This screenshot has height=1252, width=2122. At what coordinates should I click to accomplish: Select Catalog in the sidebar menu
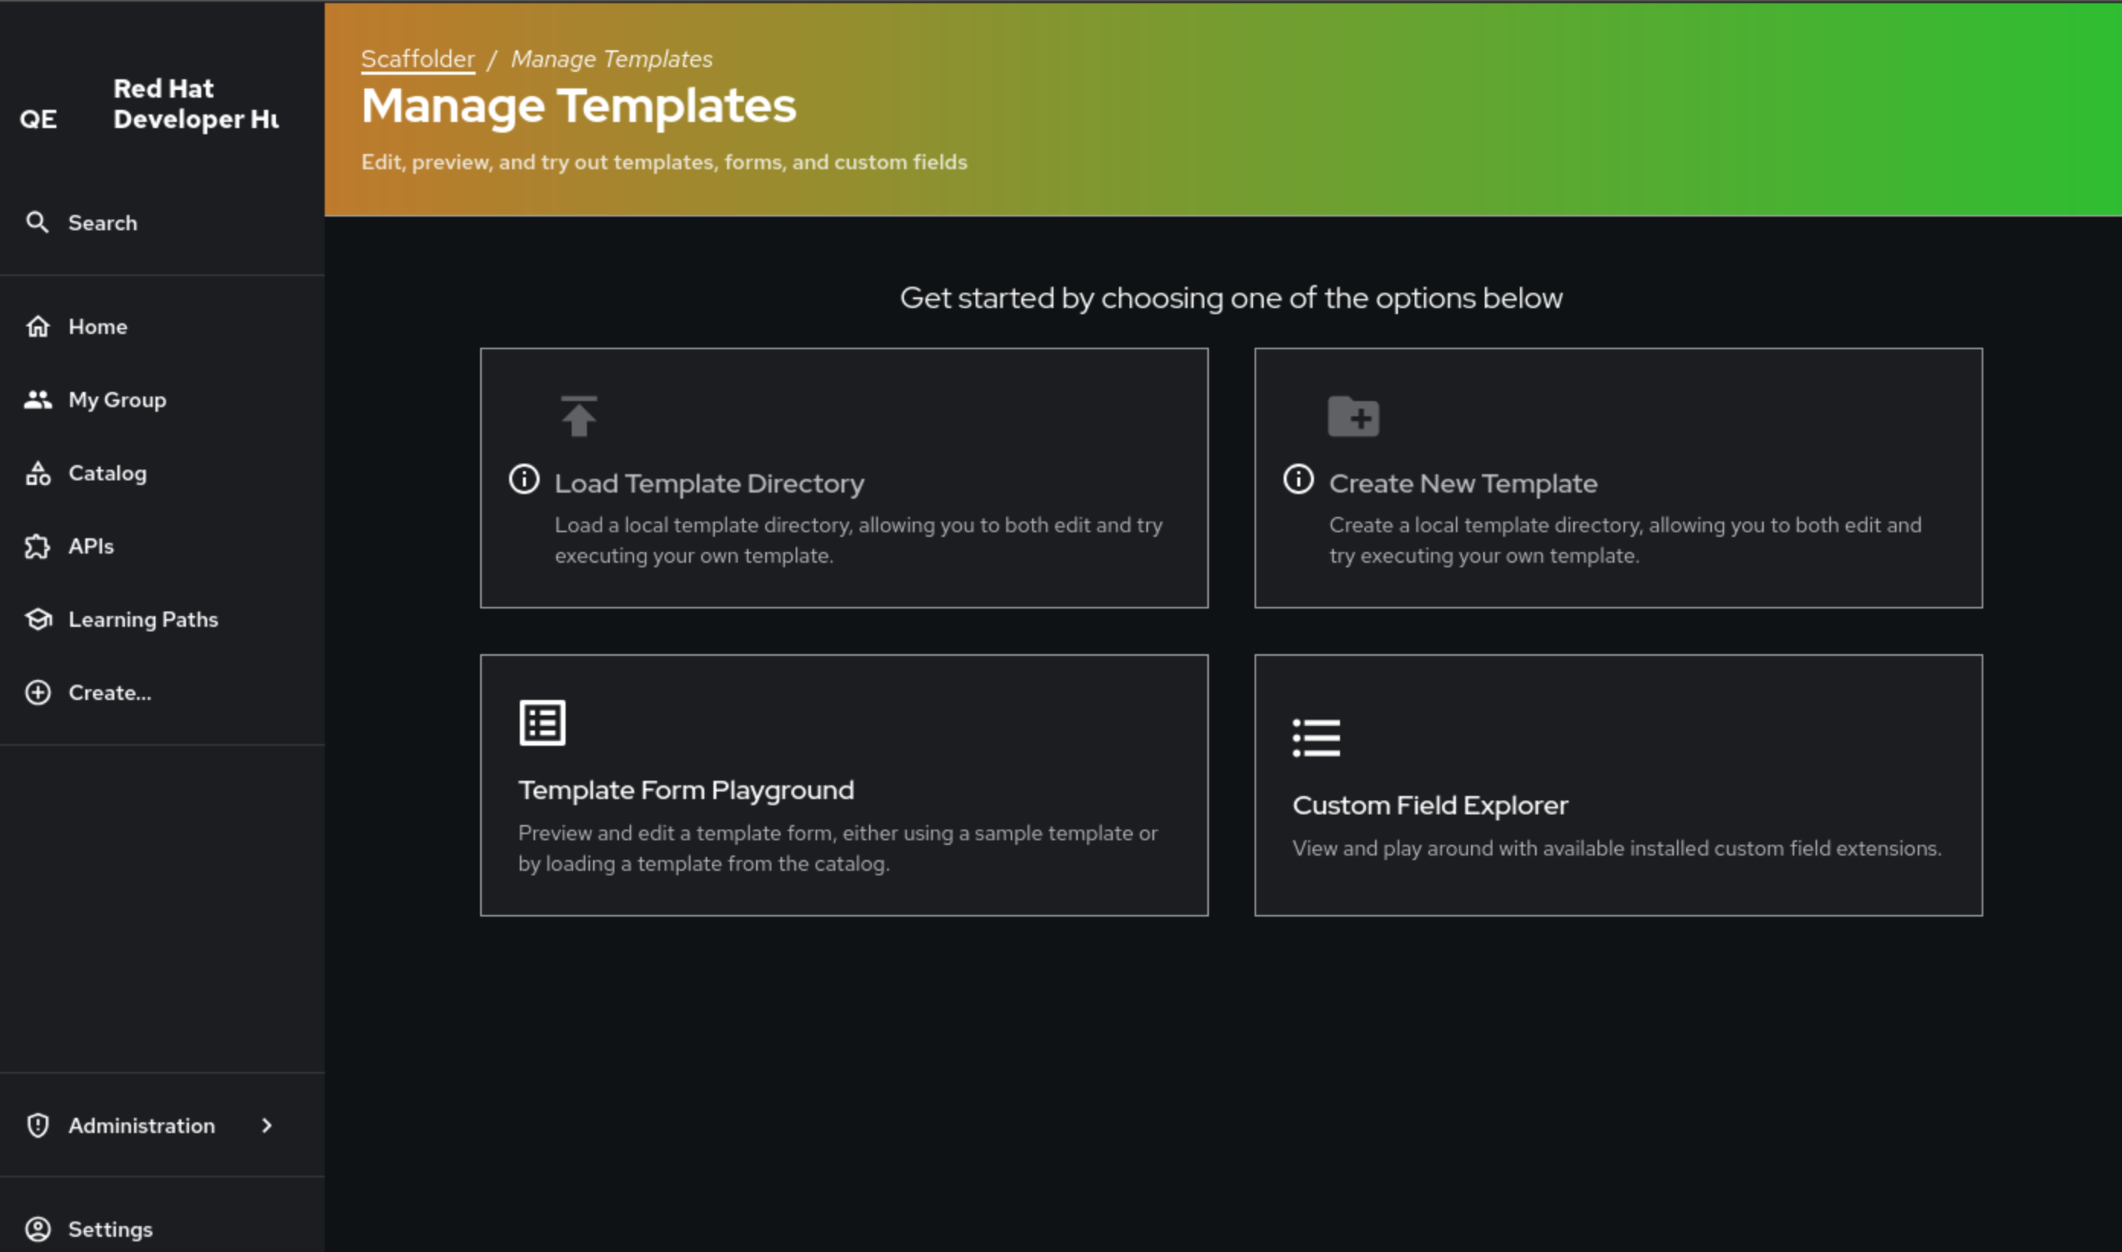108,474
